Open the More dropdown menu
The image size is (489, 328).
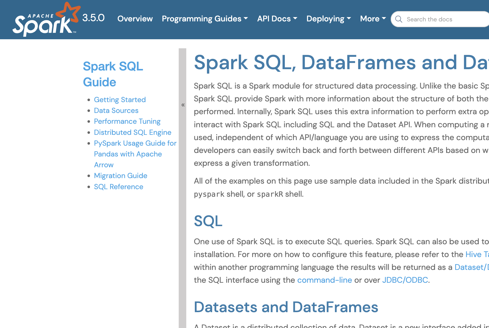coord(373,19)
